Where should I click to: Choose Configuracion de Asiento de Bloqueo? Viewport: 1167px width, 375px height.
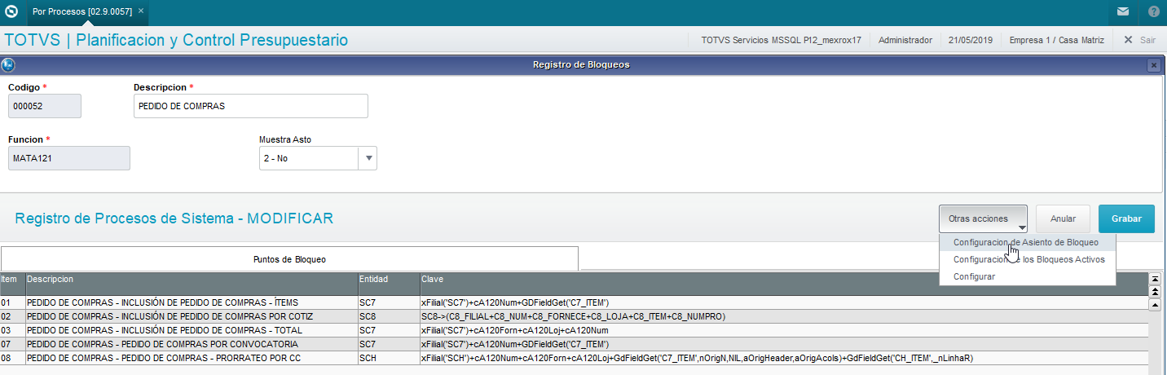1026,242
